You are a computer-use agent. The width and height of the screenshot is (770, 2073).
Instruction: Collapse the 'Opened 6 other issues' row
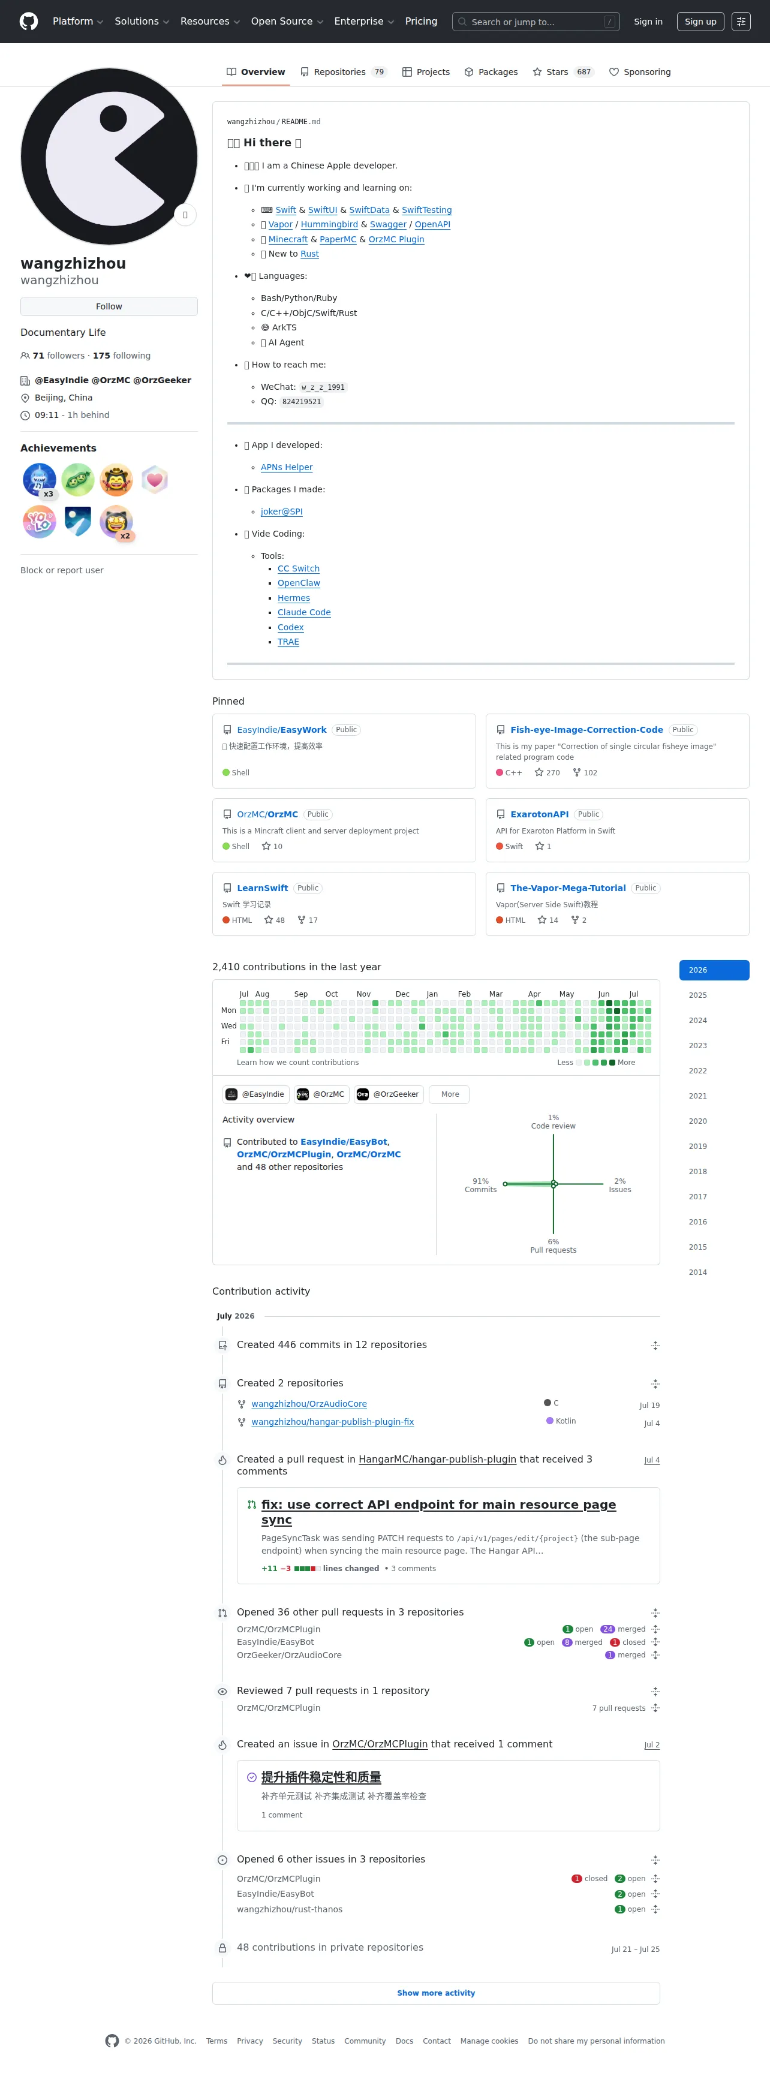(655, 1860)
